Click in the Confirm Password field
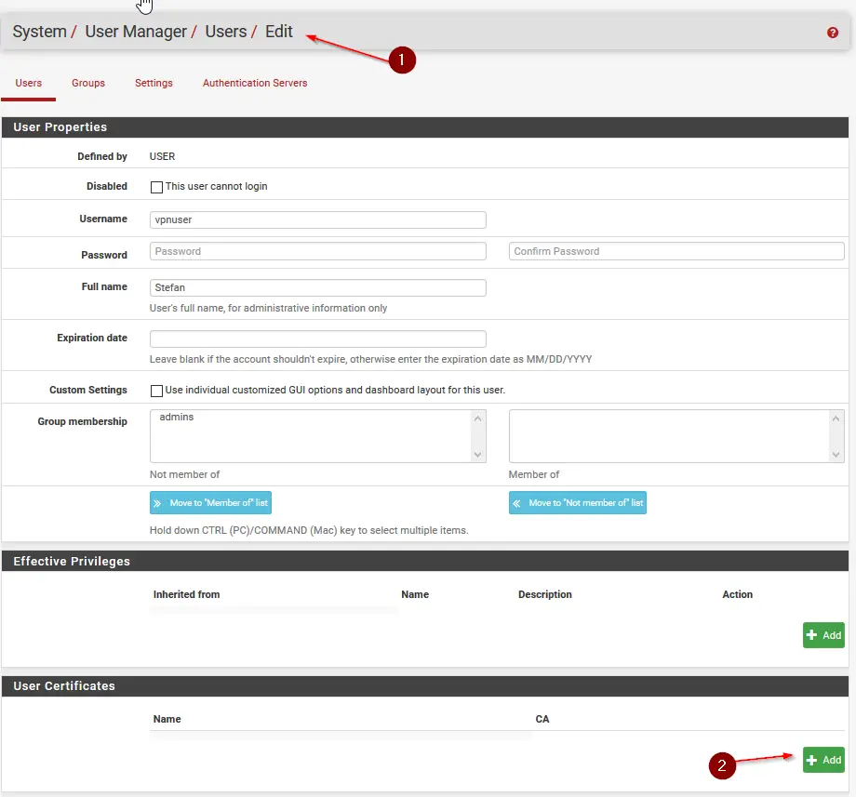856x797 pixels. tap(676, 251)
